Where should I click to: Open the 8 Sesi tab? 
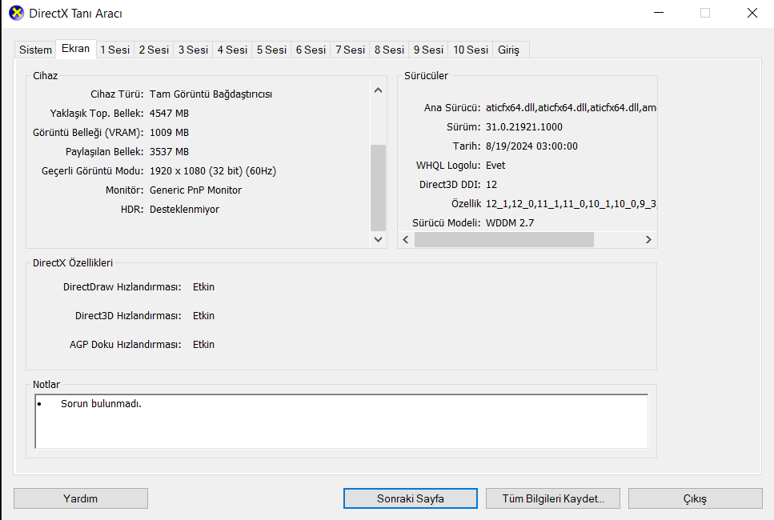[x=390, y=50]
